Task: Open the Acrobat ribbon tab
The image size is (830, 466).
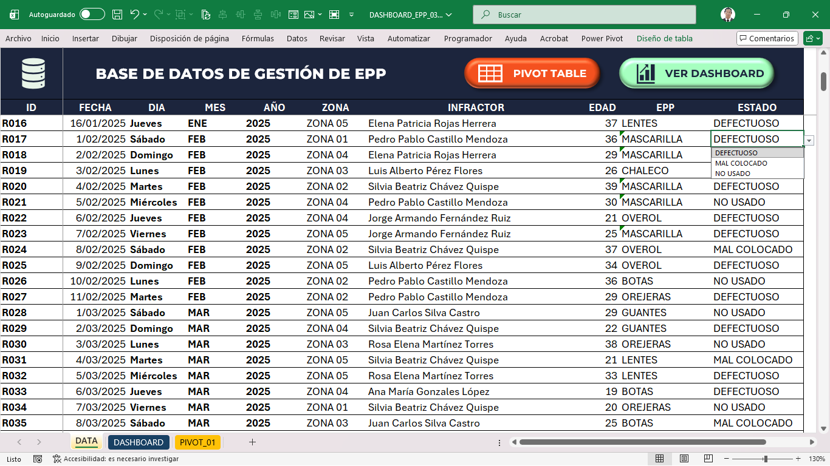Action: pyautogui.click(x=554, y=38)
